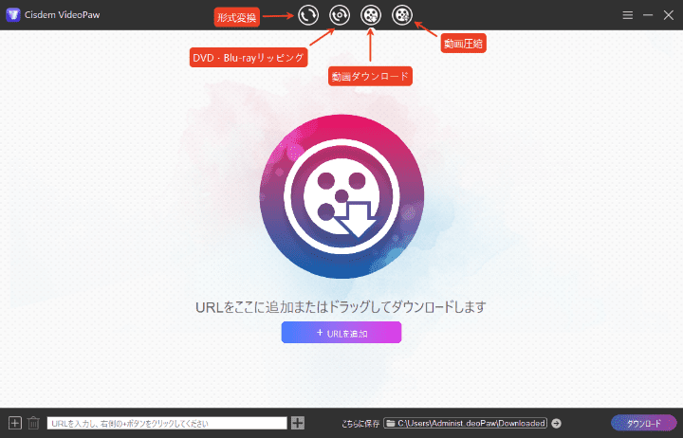683x438 pixels.
Task: Open the output folder via arrow icon
Action: coord(556,423)
